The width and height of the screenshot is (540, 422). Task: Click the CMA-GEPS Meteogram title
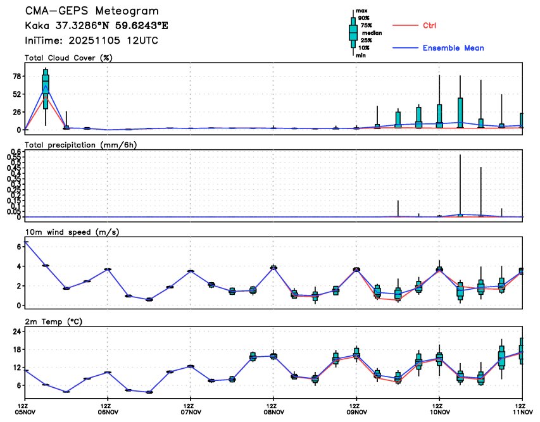tap(92, 11)
